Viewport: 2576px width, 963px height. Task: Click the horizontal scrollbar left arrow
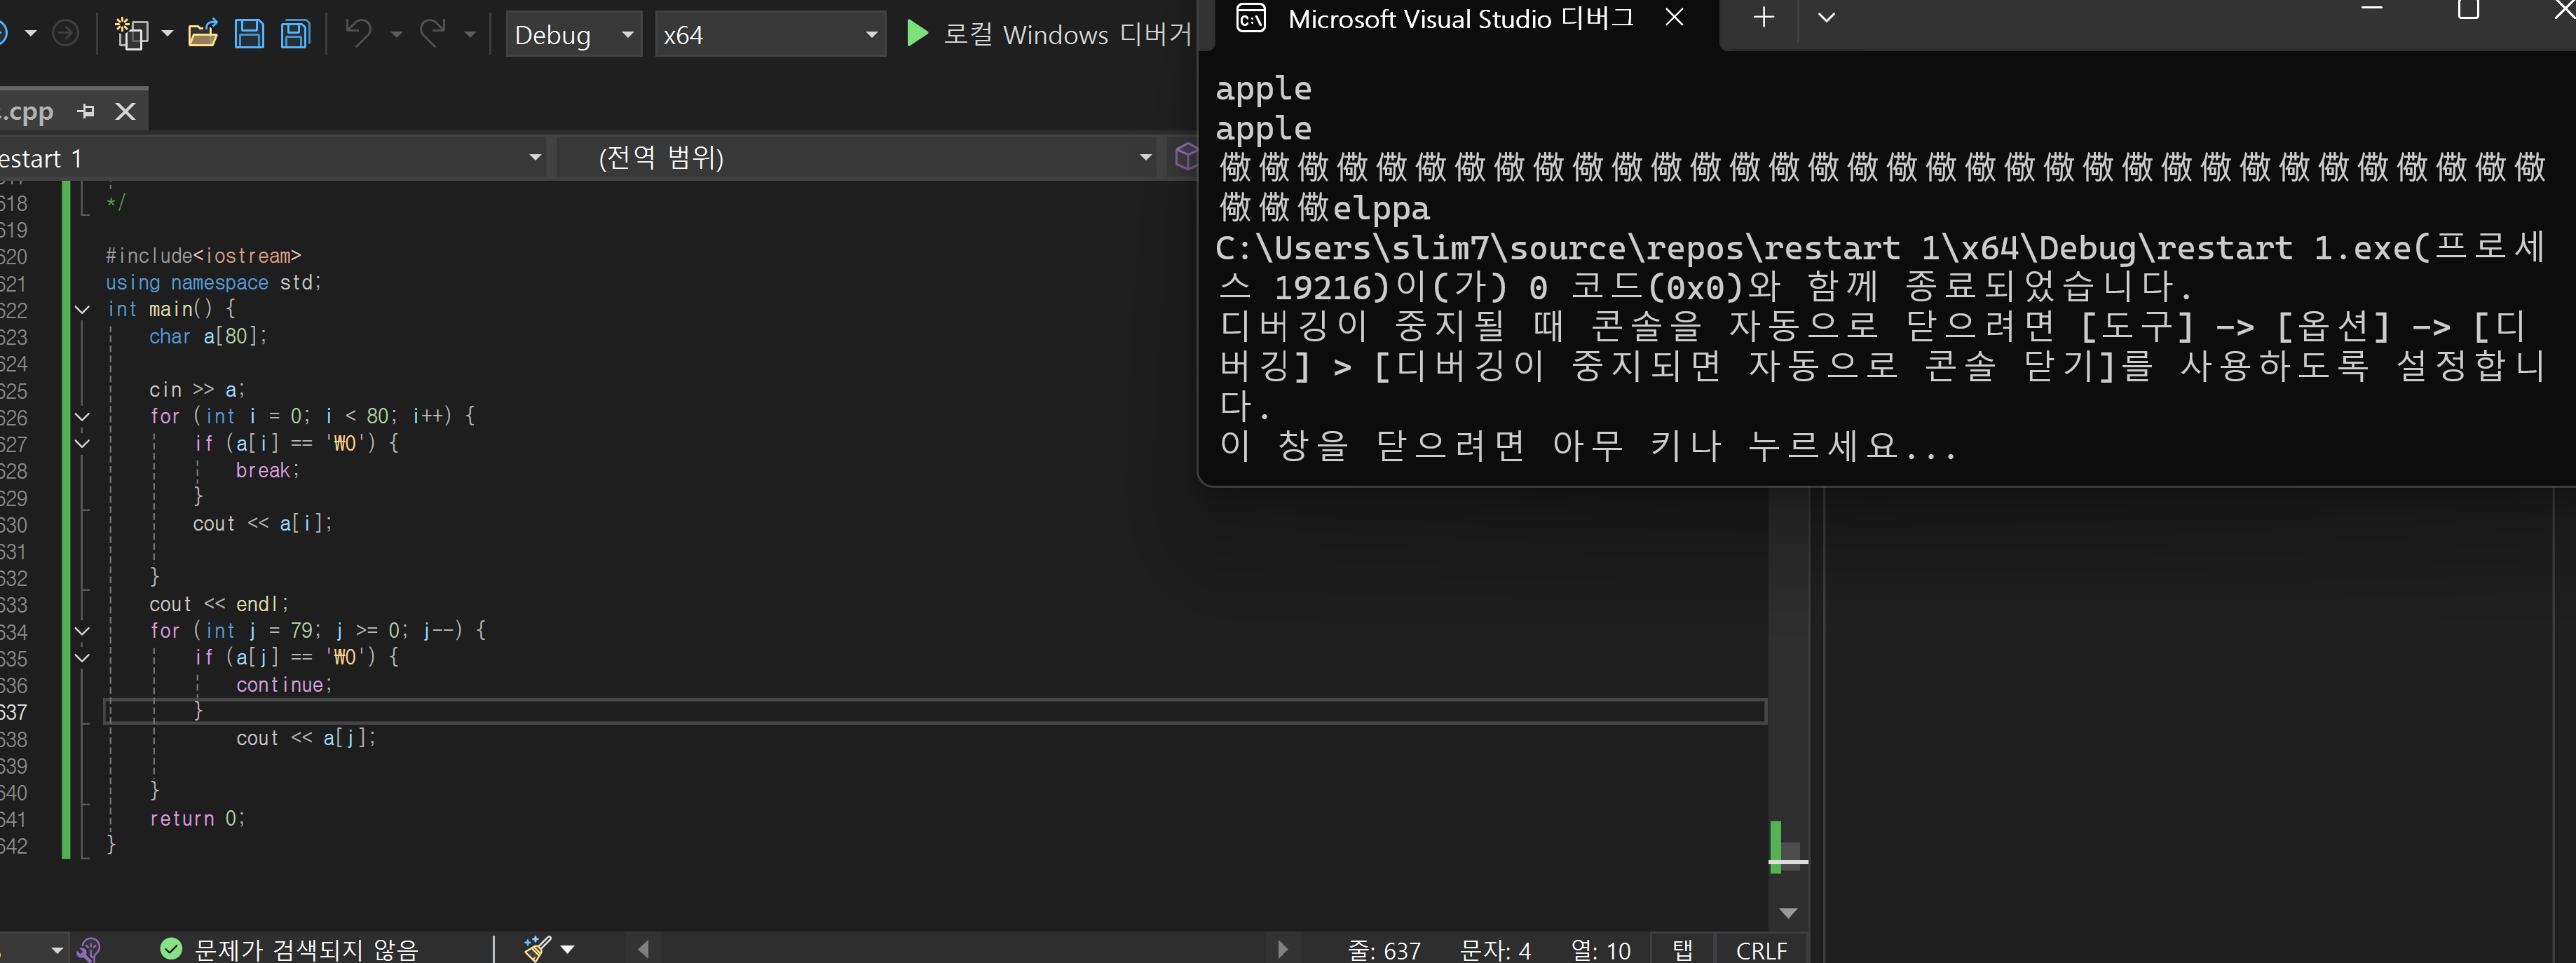point(643,949)
